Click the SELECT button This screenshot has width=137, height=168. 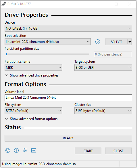pyautogui.click(x=116, y=42)
